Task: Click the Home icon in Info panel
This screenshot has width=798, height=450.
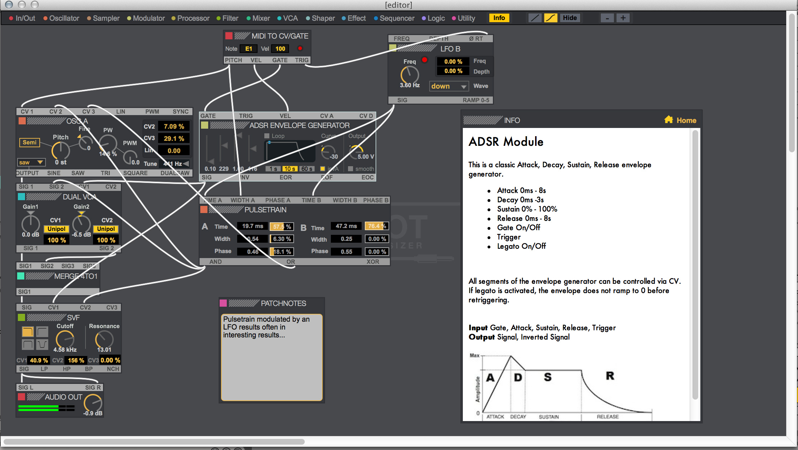Action: 669,120
